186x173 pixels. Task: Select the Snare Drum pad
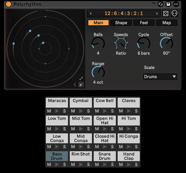coord(105,156)
